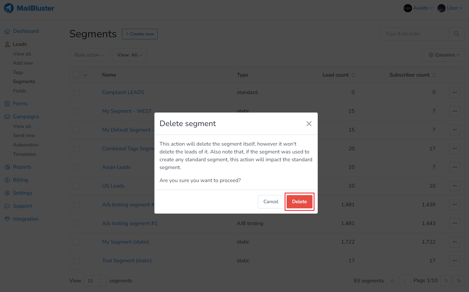Open the Columns dropdown
This screenshot has height=292, width=469.
pos(443,55)
